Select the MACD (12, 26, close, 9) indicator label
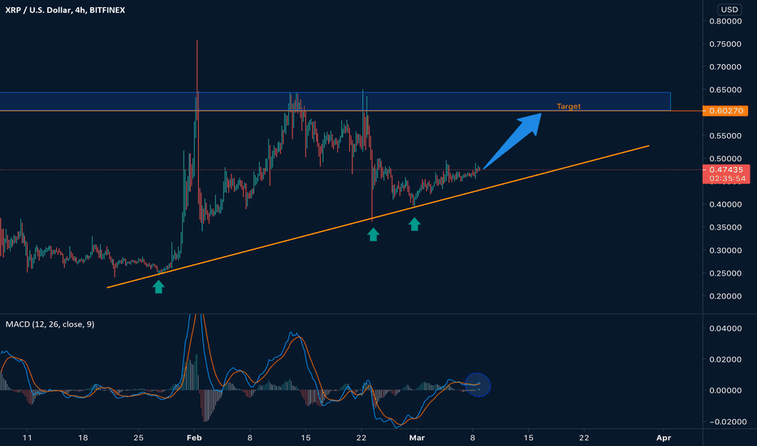Screen dimensions: 757x446 50,324
